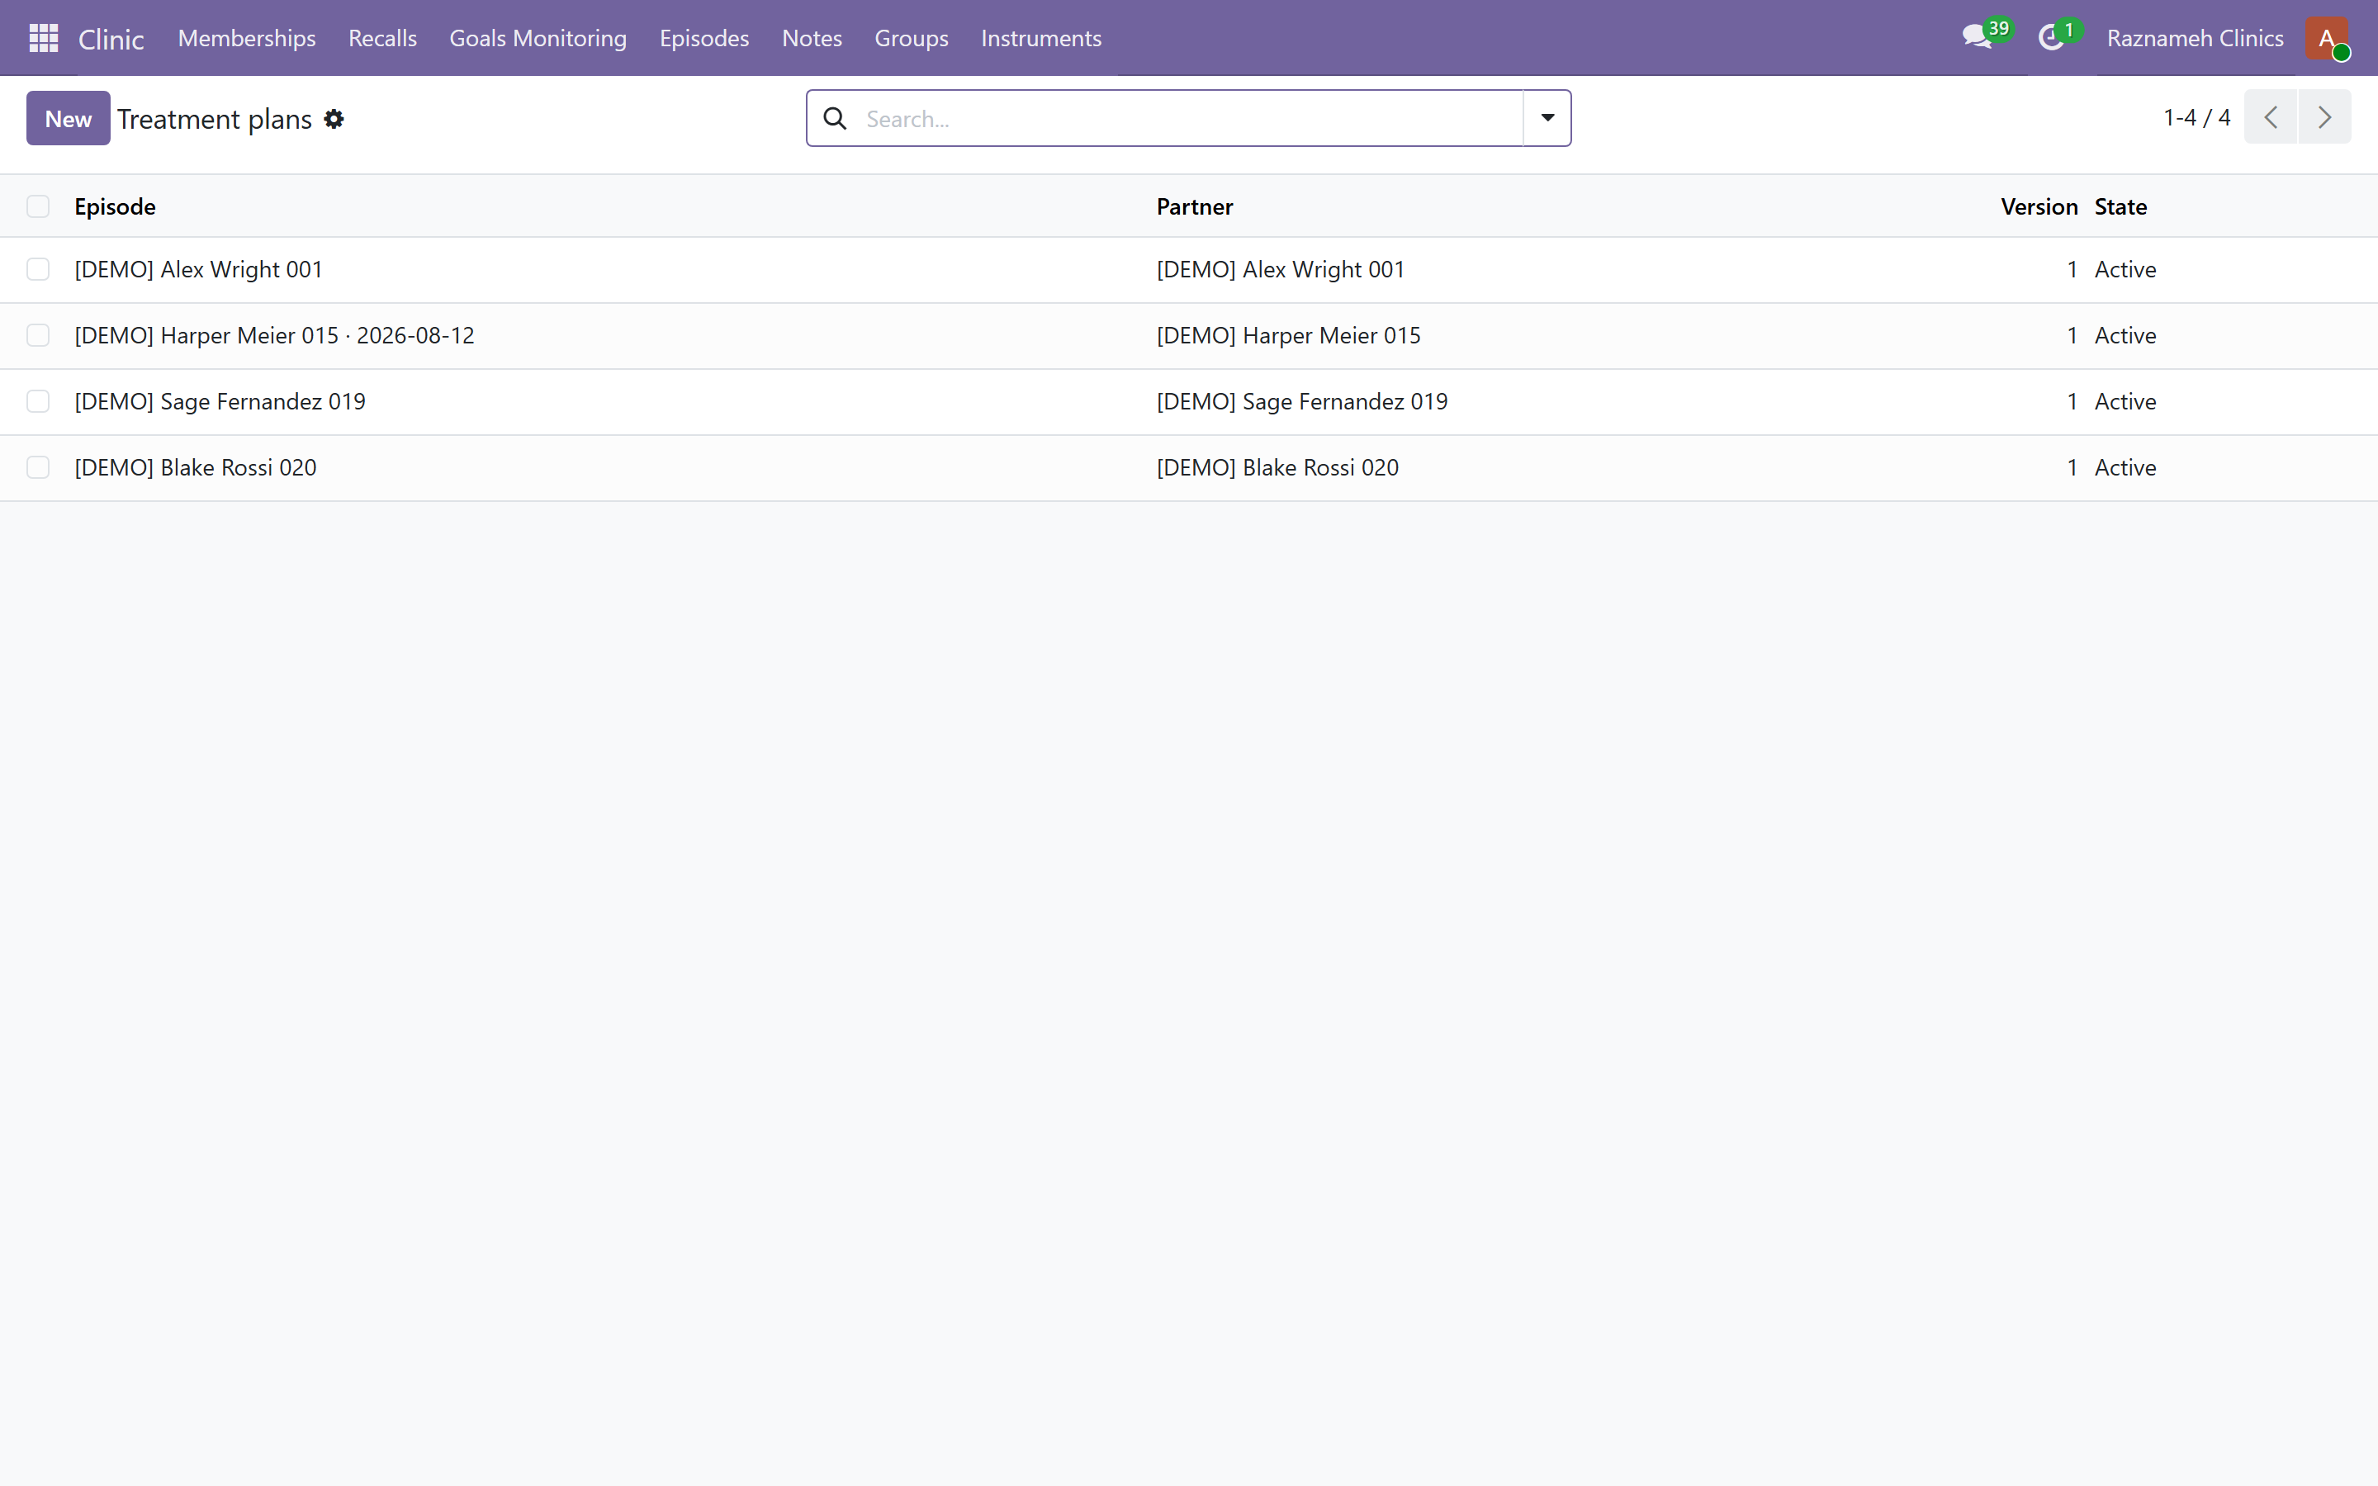Screen dimensions: 2378x1486
Task: Select the Alex Wright 001 row checkbox
Action: tap(38, 269)
